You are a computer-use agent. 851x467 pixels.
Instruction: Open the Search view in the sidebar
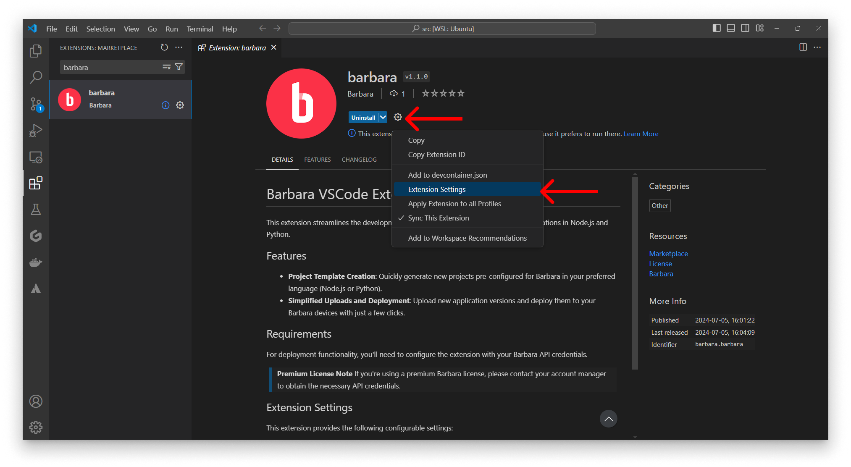pos(36,77)
